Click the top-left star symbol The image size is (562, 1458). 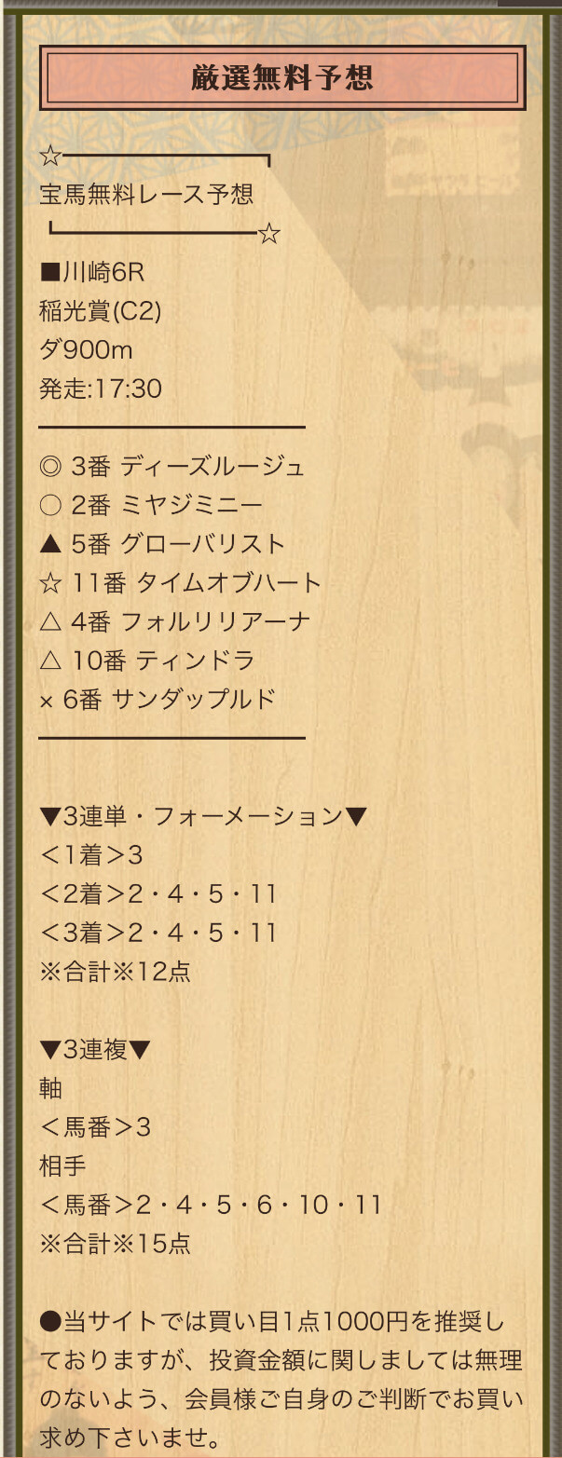tap(50, 156)
